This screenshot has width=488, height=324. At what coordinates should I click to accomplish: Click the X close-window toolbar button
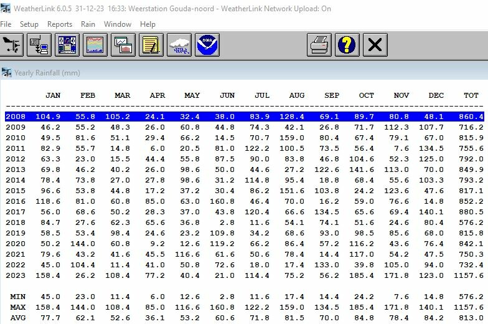pos(375,45)
